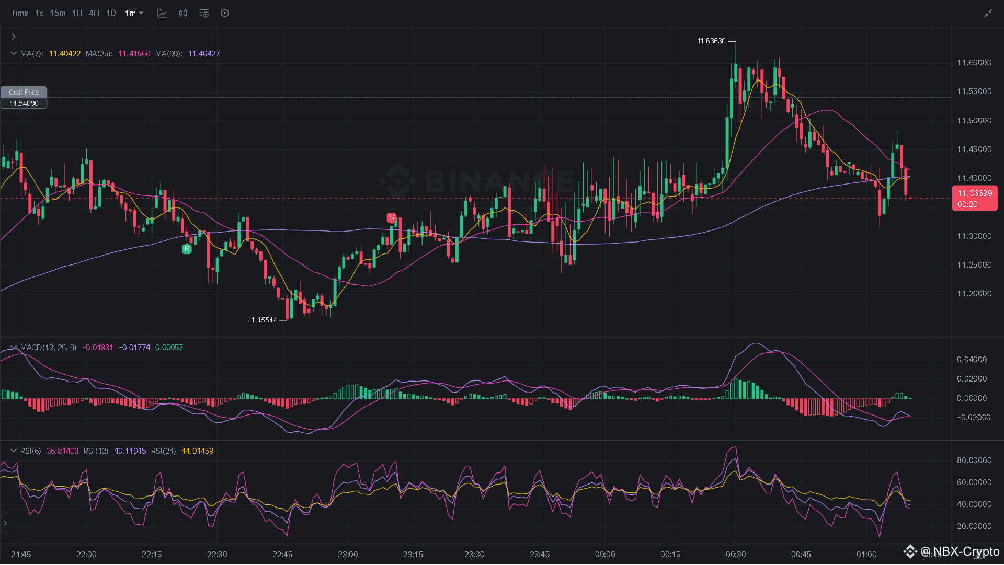Click the 11.60000 price axis label
Viewport: 1004px width, 565px height.
[974, 63]
